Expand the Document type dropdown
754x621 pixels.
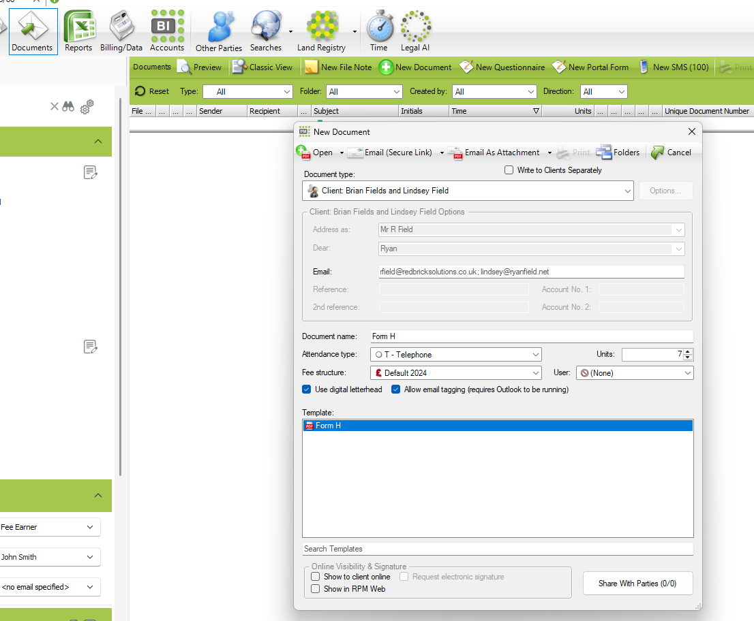tap(628, 191)
